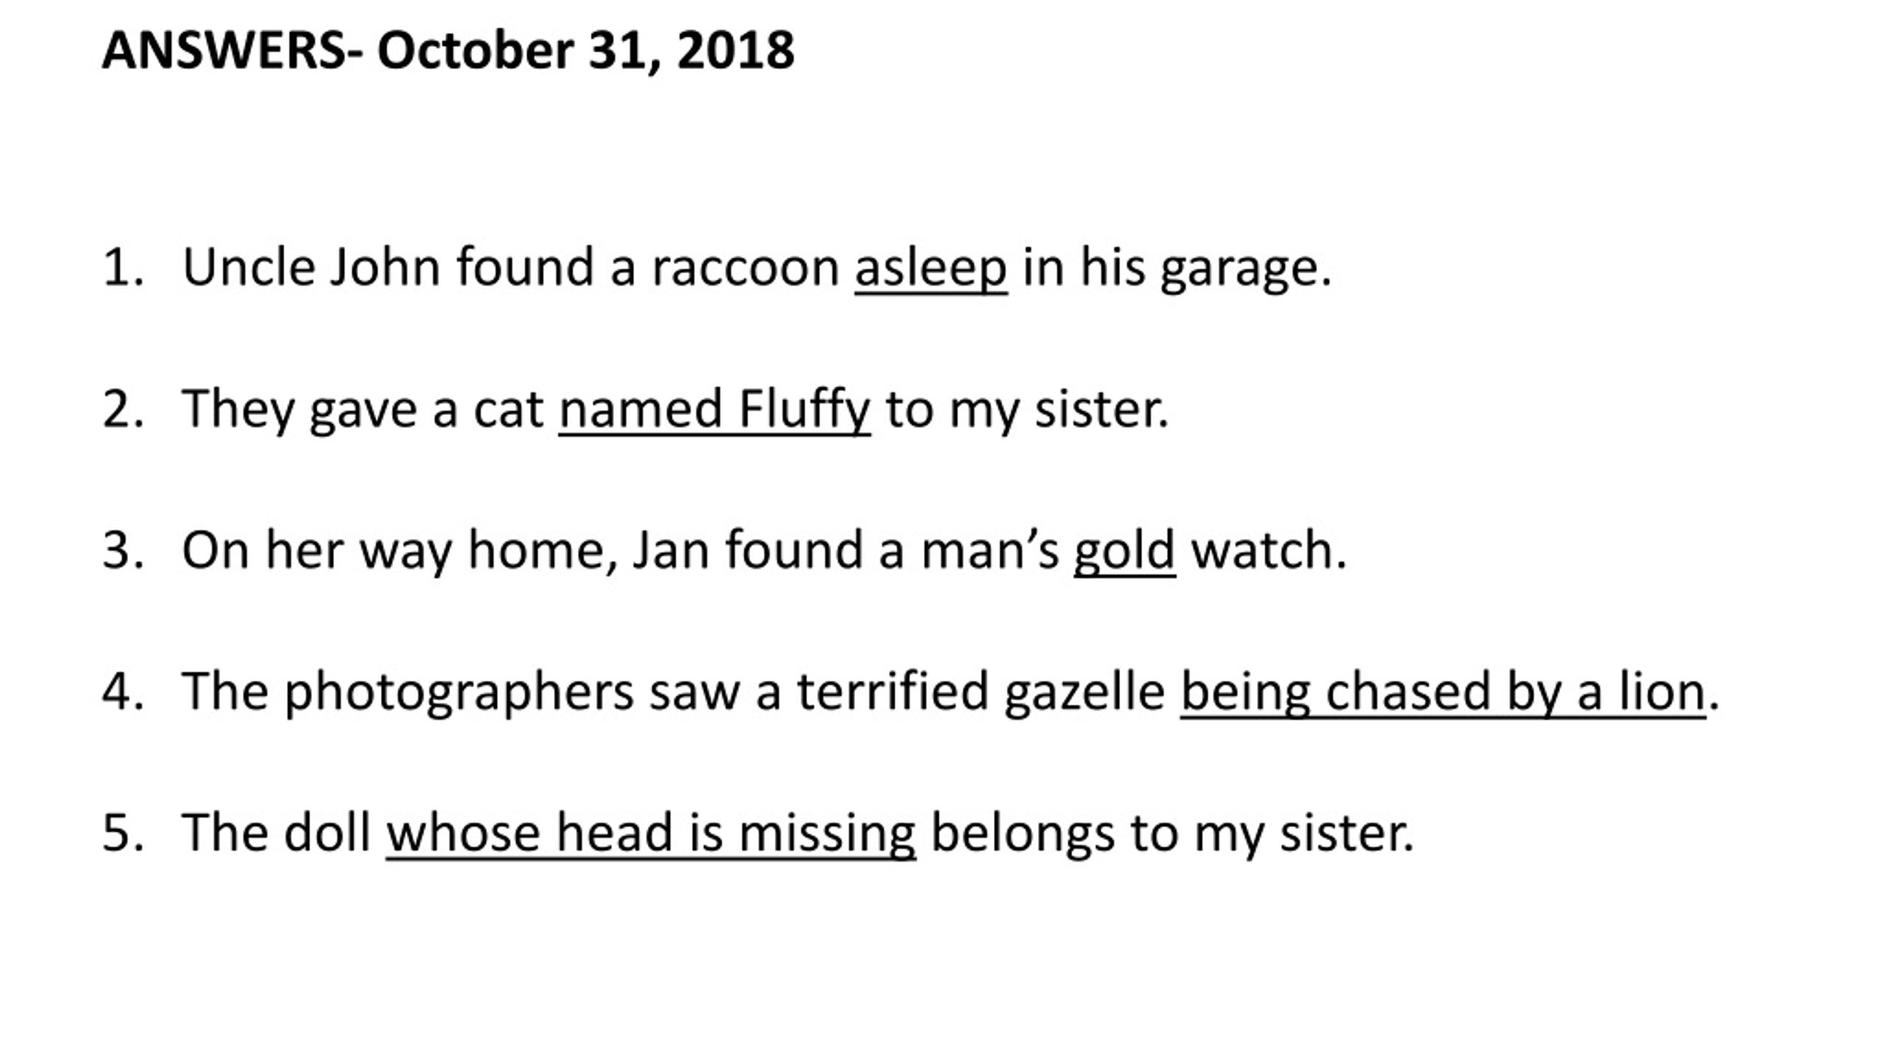Click underlined "whose head is missing"
The width and height of the screenshot is (1885, 1060).
651,834
